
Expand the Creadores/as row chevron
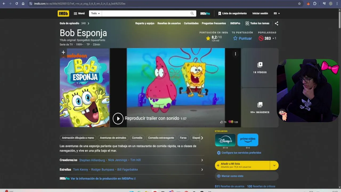pyautogui.click(x=202, y=160)
